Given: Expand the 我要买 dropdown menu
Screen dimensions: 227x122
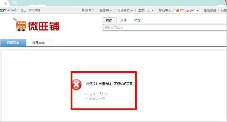Looking at the screenshot, I should click(106, 10).
